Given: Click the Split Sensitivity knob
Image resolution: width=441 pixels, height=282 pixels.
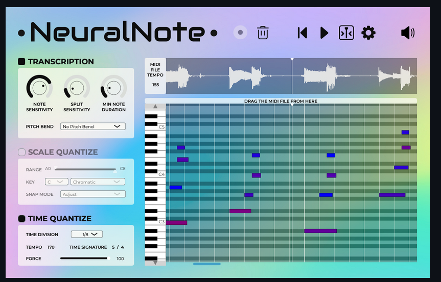Looking at the screenshot, I should coord(77,87).
